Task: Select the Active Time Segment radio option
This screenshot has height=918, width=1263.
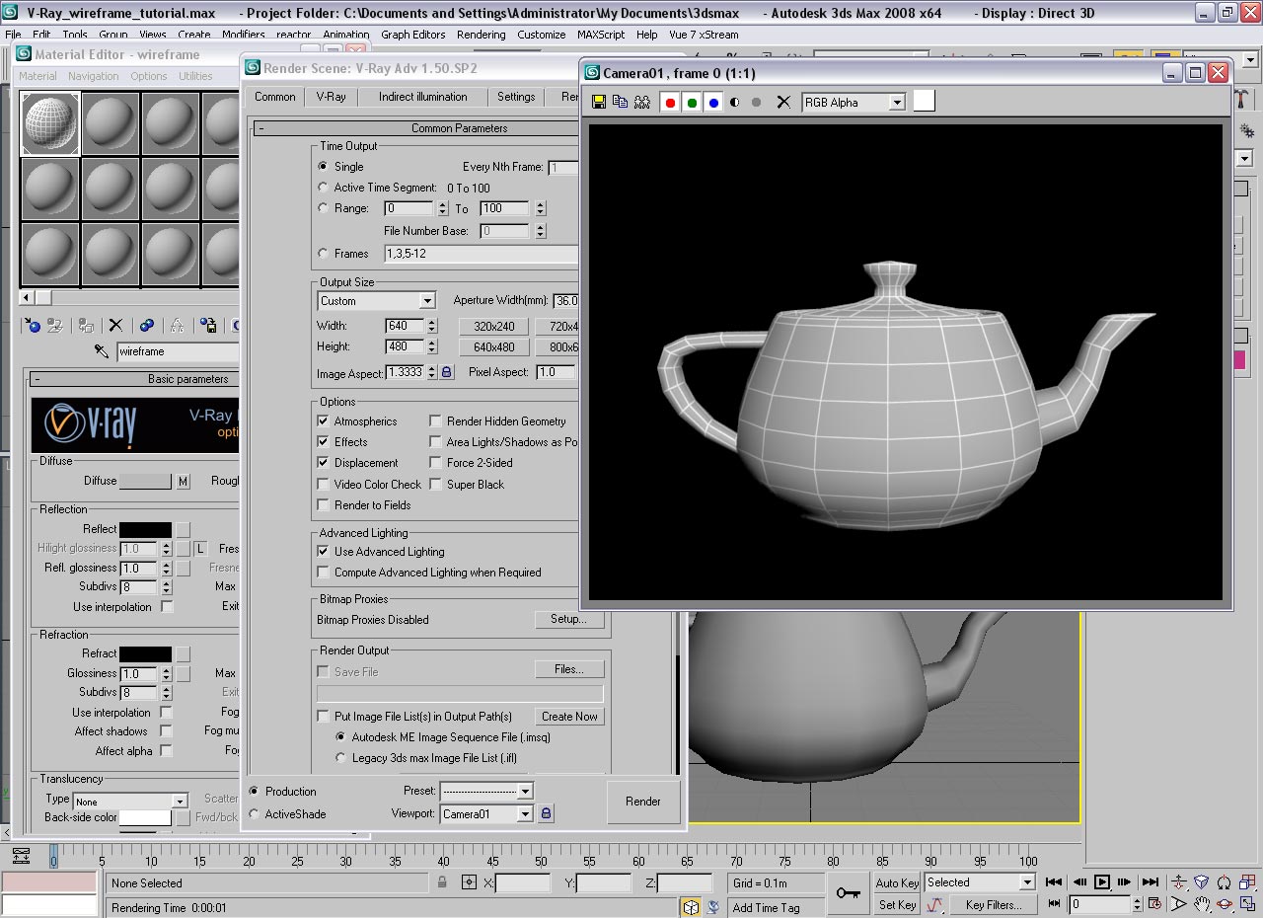Action: pyautogui.click(x=323, y=188)
